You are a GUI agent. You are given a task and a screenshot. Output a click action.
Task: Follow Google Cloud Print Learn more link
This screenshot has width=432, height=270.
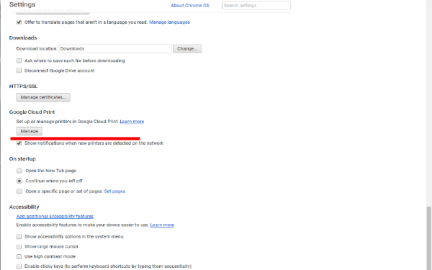coord(132,122)
